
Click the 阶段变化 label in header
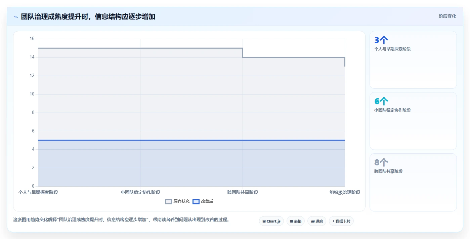click(447, 16)
